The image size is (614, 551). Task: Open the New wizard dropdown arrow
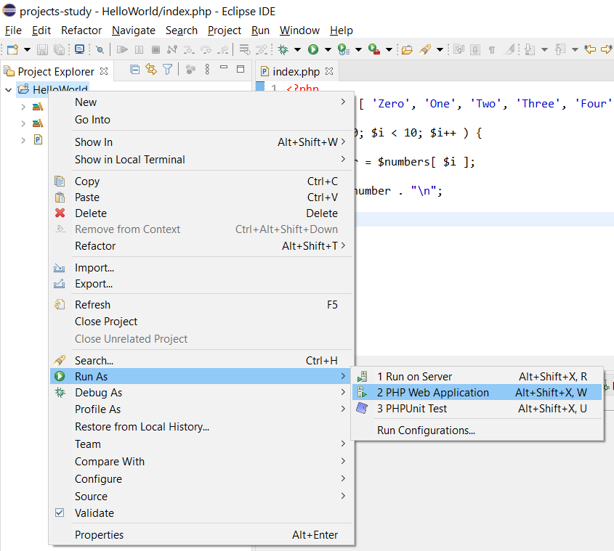(27, 49)
